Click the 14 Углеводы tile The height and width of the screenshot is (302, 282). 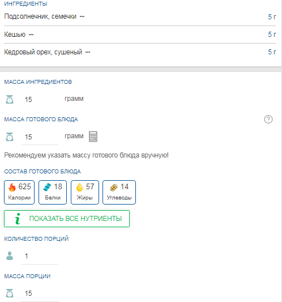(x=119, y=192)
